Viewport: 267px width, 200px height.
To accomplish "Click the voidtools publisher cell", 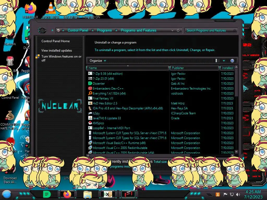I will [177, 93].
